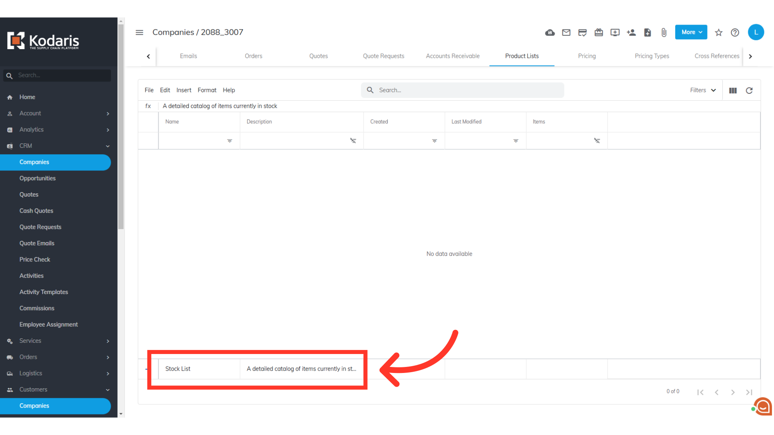Click the table search field
The height and width of the screenshot is (435, 774).
[x=468, y=90]
